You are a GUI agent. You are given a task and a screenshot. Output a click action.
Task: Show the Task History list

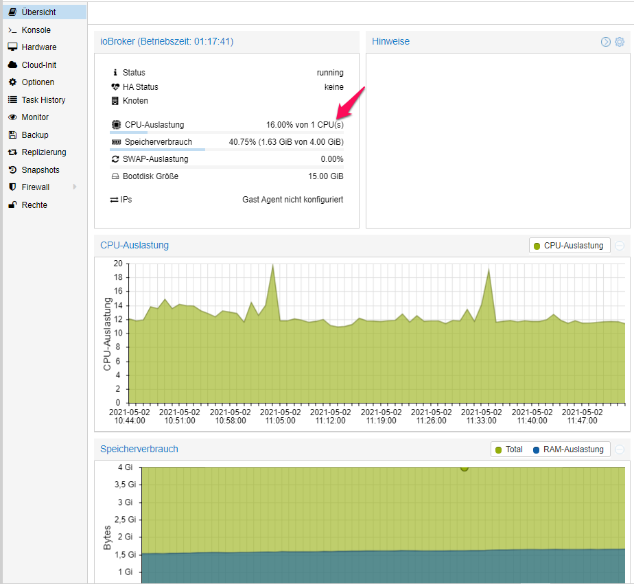coord(45,100)
